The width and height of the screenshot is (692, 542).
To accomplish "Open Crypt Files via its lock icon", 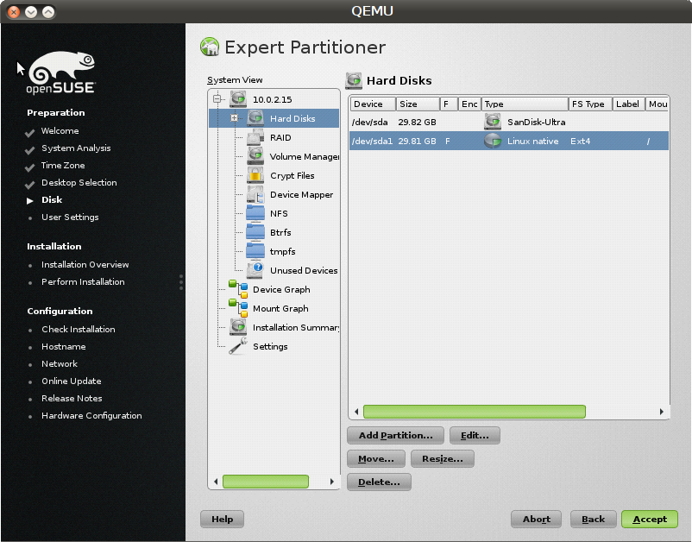I will click(255, 175).
